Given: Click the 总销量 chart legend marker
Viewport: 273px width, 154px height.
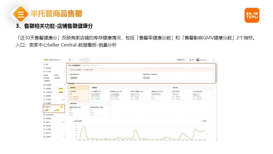Looking at the screenshot, I should tap(201, 121).
